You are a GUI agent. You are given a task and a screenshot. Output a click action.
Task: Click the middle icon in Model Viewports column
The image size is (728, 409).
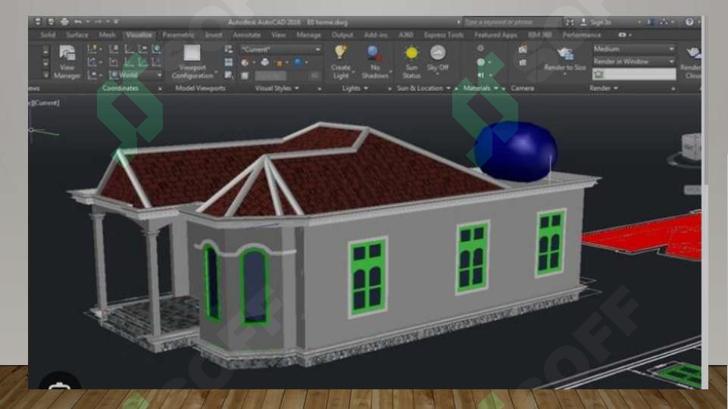[x=229, y=62]
